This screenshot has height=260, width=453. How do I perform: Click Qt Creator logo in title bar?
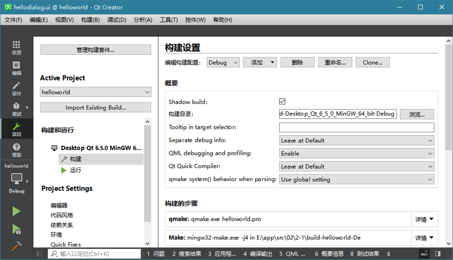coord(8,7)
